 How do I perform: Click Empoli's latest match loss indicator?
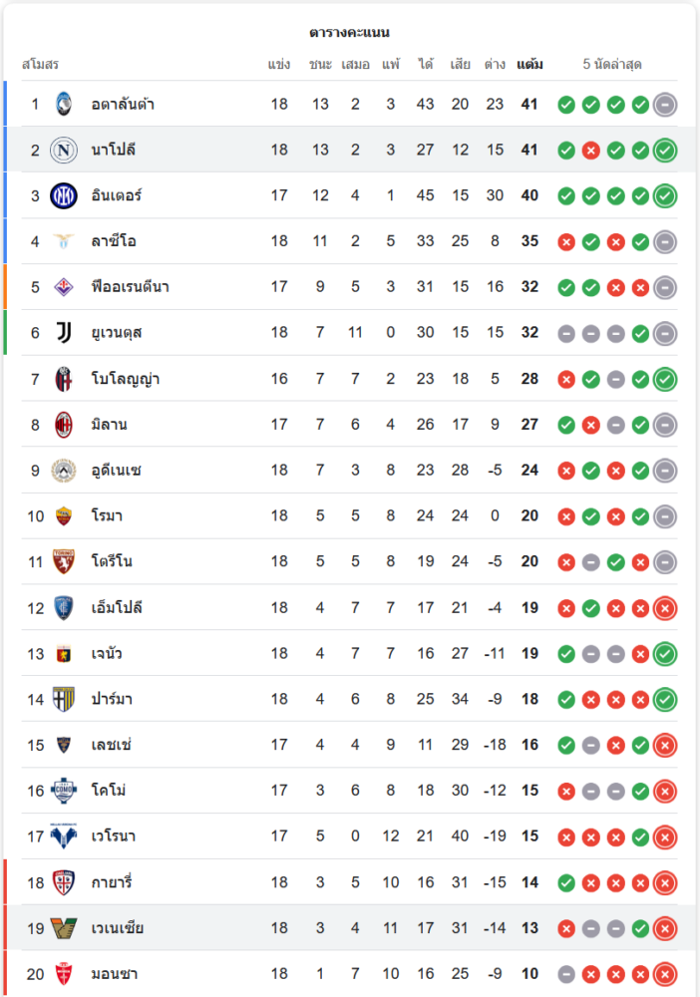pos(665,607)
